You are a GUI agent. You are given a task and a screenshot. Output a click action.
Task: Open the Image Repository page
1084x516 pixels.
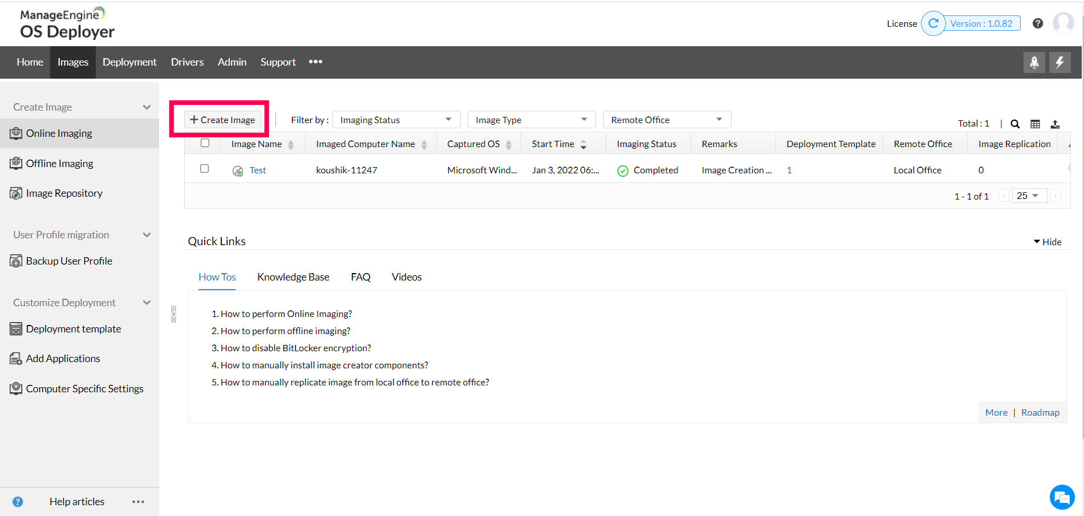point(64,193)
